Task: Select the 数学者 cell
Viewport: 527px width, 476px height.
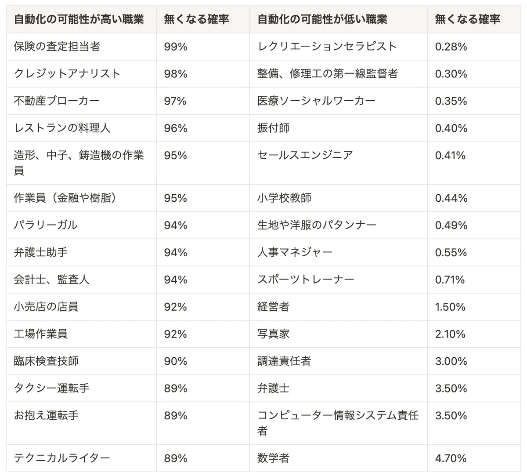Action: point(339,458)
